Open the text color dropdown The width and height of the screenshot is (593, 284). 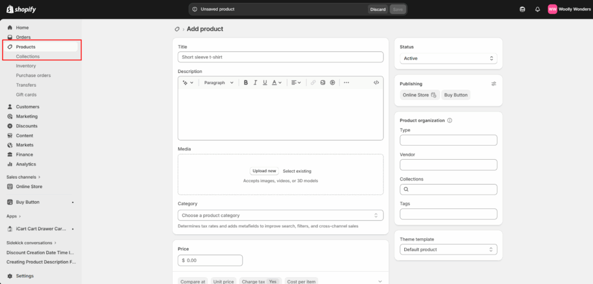coord(276,83)
